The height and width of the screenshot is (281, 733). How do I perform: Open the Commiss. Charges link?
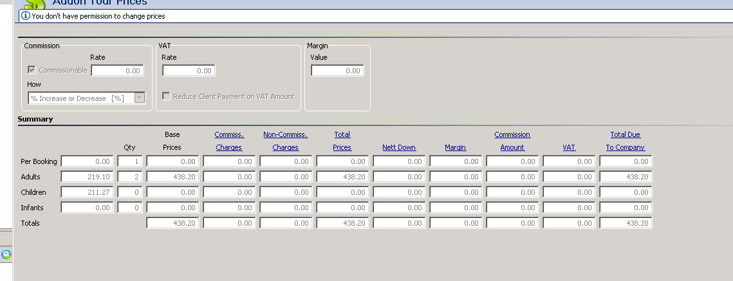click(x=229, y=141)
